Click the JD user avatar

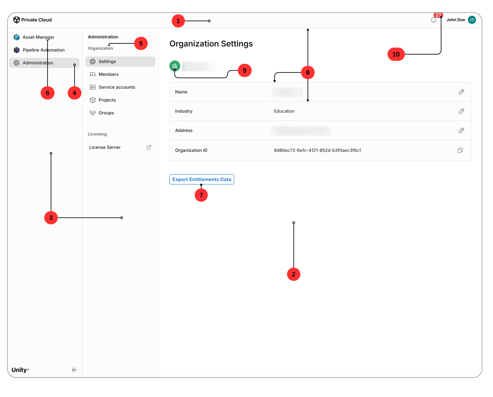(x=472, y=20)
